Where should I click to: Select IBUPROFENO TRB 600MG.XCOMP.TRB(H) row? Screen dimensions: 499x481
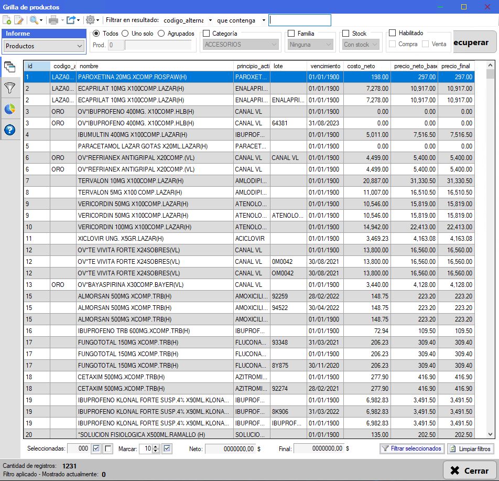coord(249,330)
